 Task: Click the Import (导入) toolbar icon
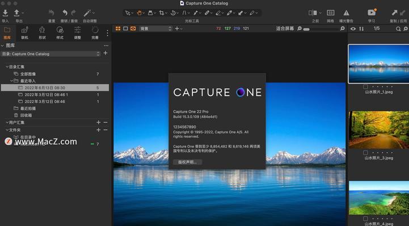[x=5, y=13]
